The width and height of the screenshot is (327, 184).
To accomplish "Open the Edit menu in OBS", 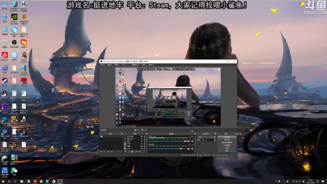I will 110,65.
